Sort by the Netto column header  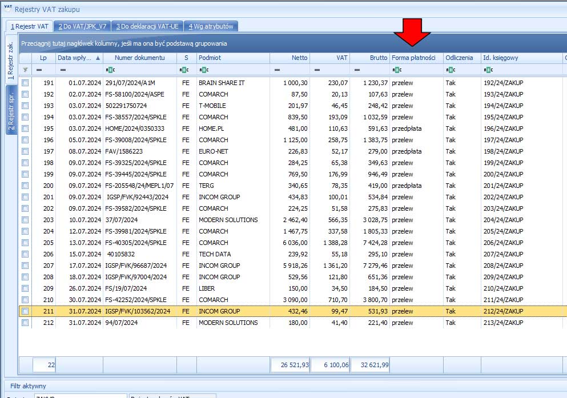pos(289,58)
